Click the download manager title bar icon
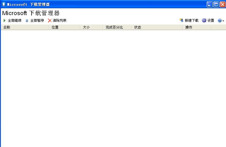This screenshot has height=147, width=226. [x=4, y=4]
